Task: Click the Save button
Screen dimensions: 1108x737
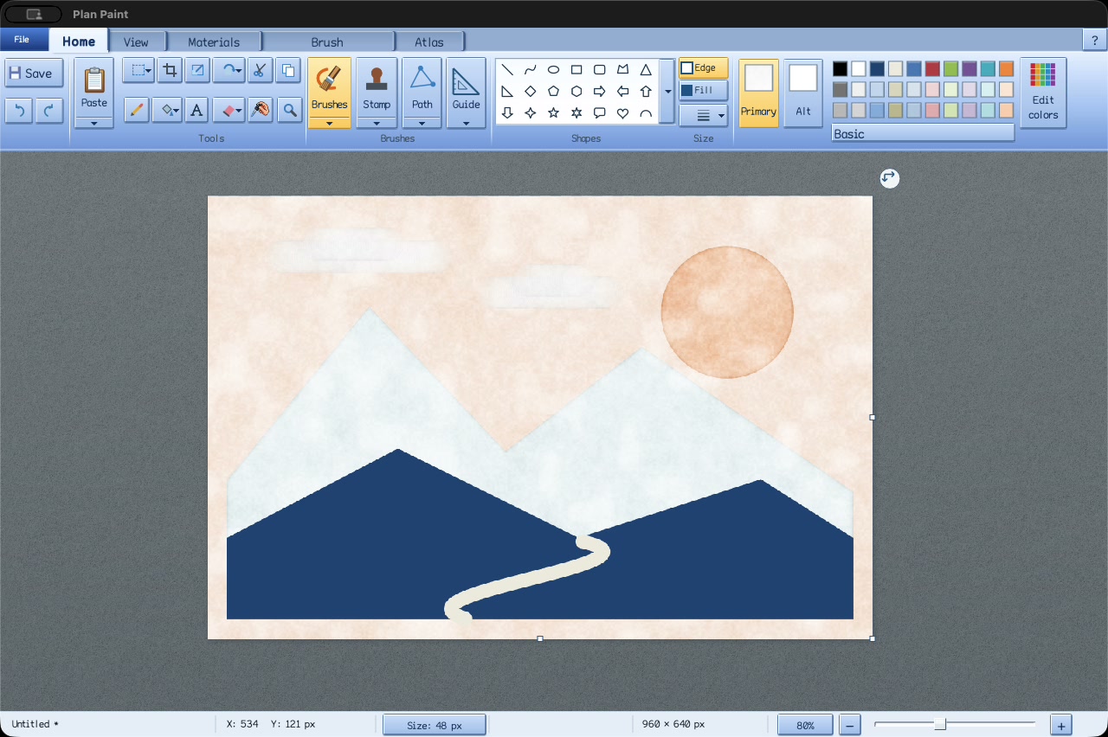Action: coord(34,74)
